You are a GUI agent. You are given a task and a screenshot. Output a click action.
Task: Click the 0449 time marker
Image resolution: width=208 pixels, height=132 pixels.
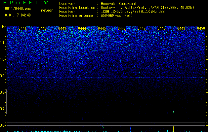pyautogui.click(x=181, y=28)
